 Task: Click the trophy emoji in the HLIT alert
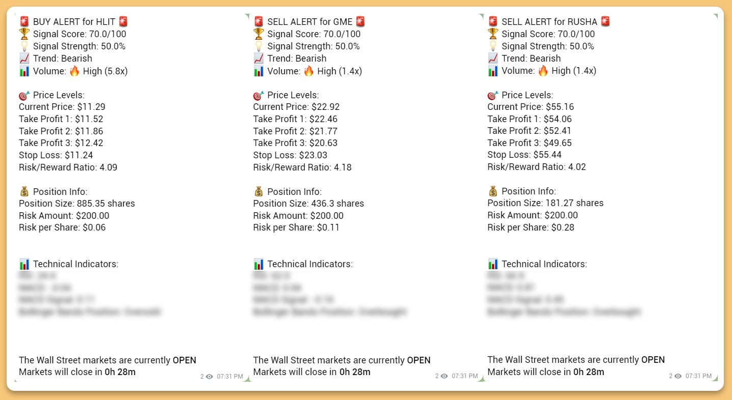[x=24, y=34]
